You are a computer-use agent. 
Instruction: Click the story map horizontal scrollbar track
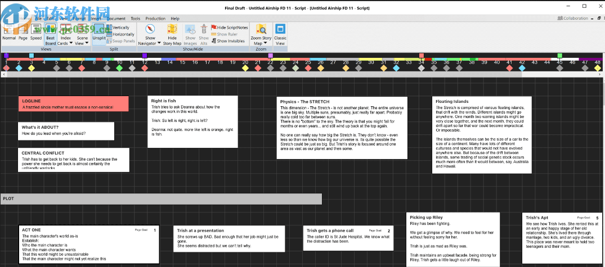click(303, 74)
